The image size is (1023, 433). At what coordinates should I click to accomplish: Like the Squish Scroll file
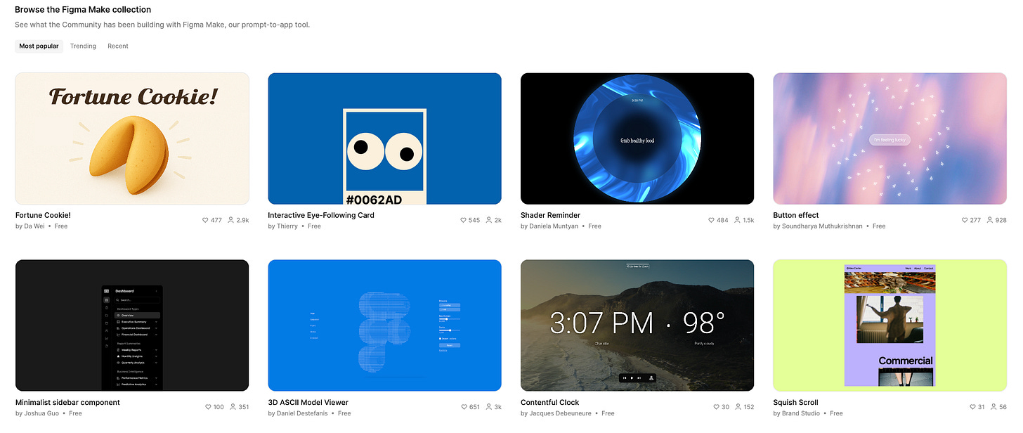click(x=973, y=407)
